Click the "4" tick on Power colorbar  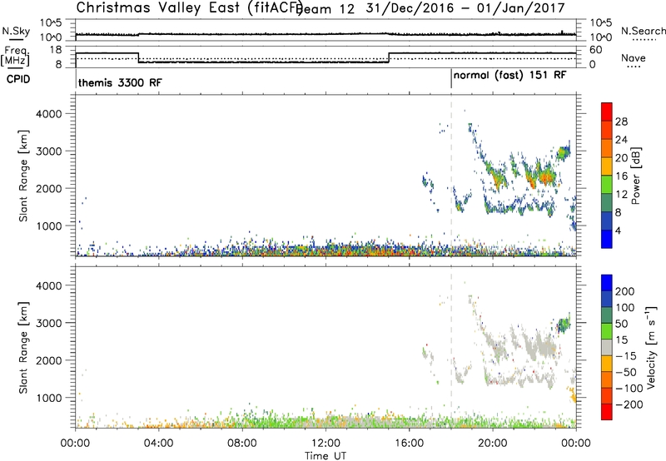618,230
